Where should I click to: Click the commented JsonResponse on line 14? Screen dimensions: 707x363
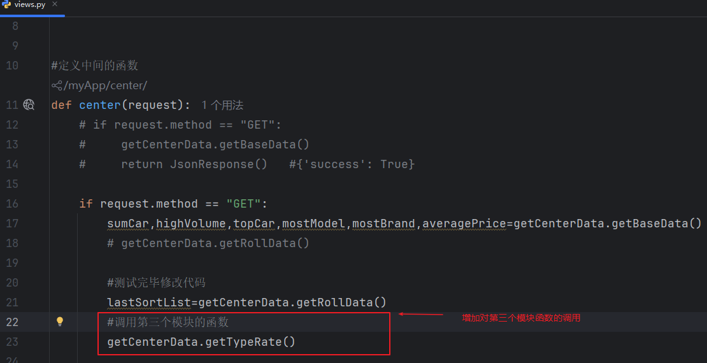click(218, 164)
